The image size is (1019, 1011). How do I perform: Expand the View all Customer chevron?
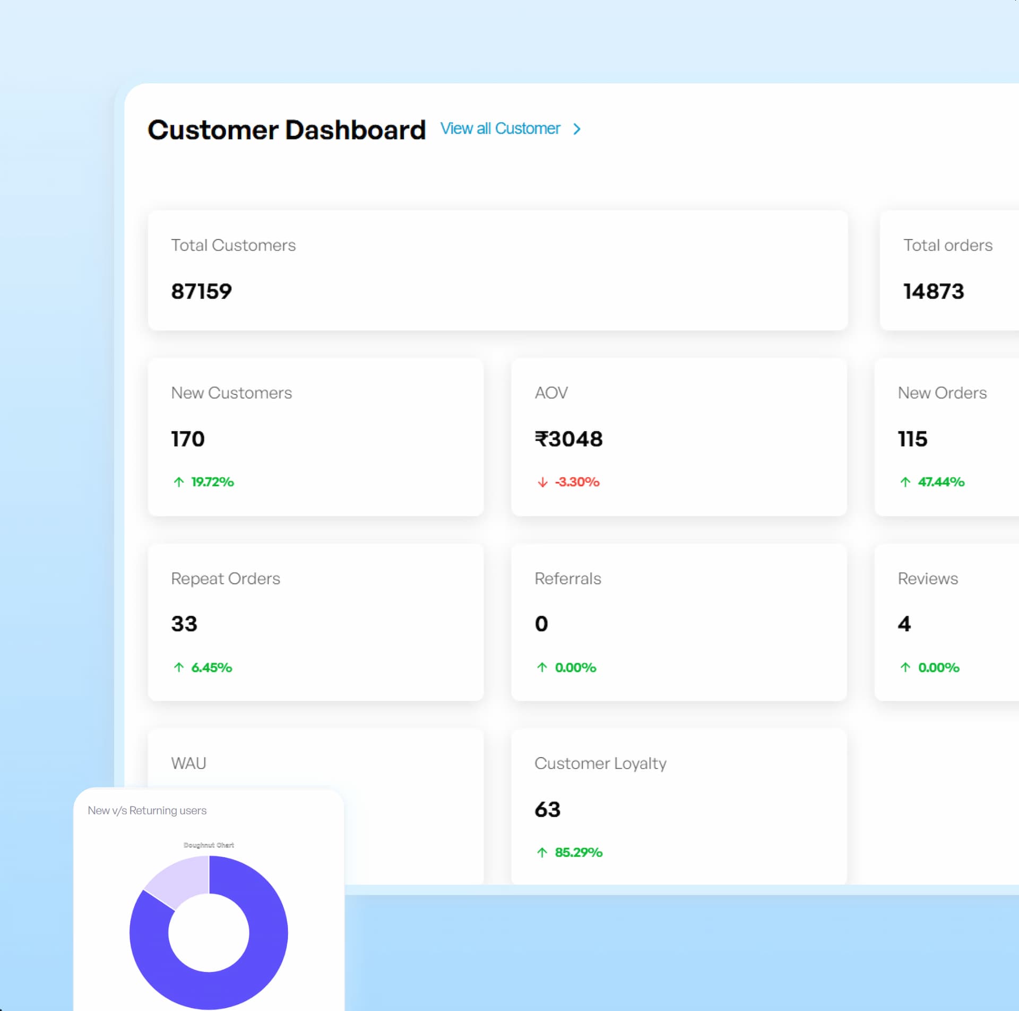pyautogui.click(x=577, y=128)
